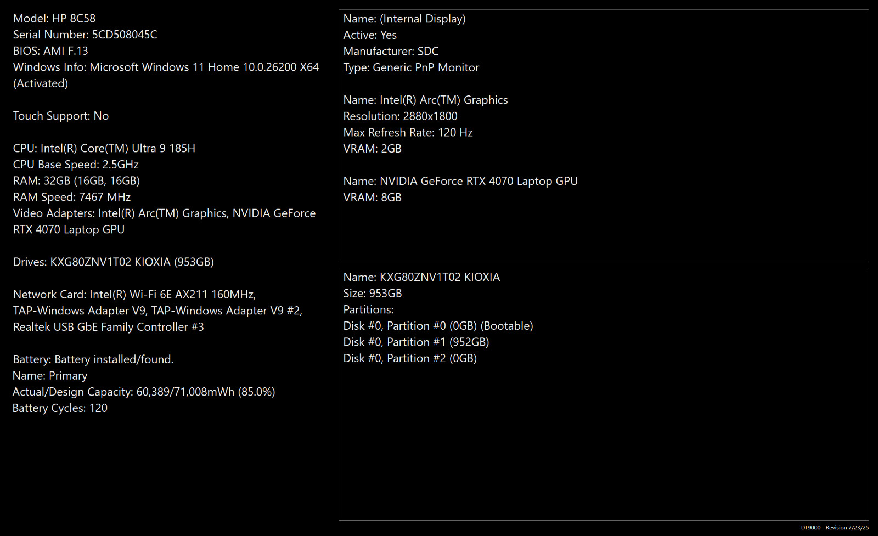878x536 pixels.
Task: Click the Actual/Design Capacity battery line
Action: point(144,392)
